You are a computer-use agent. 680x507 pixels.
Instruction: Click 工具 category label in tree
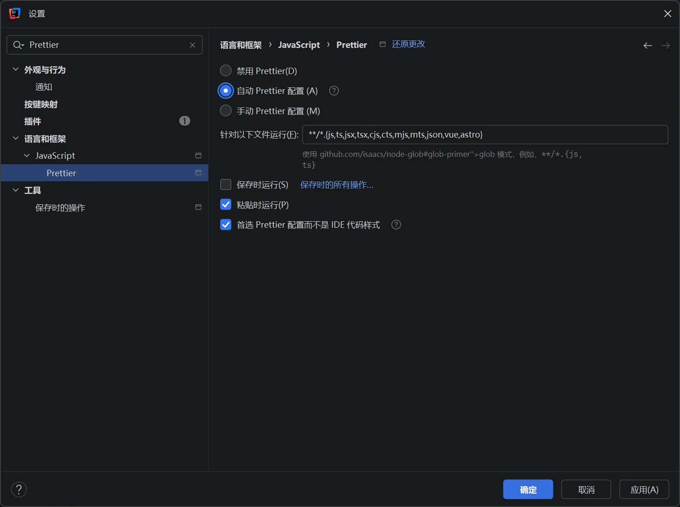pyautogui.click(x=33, y=190)
